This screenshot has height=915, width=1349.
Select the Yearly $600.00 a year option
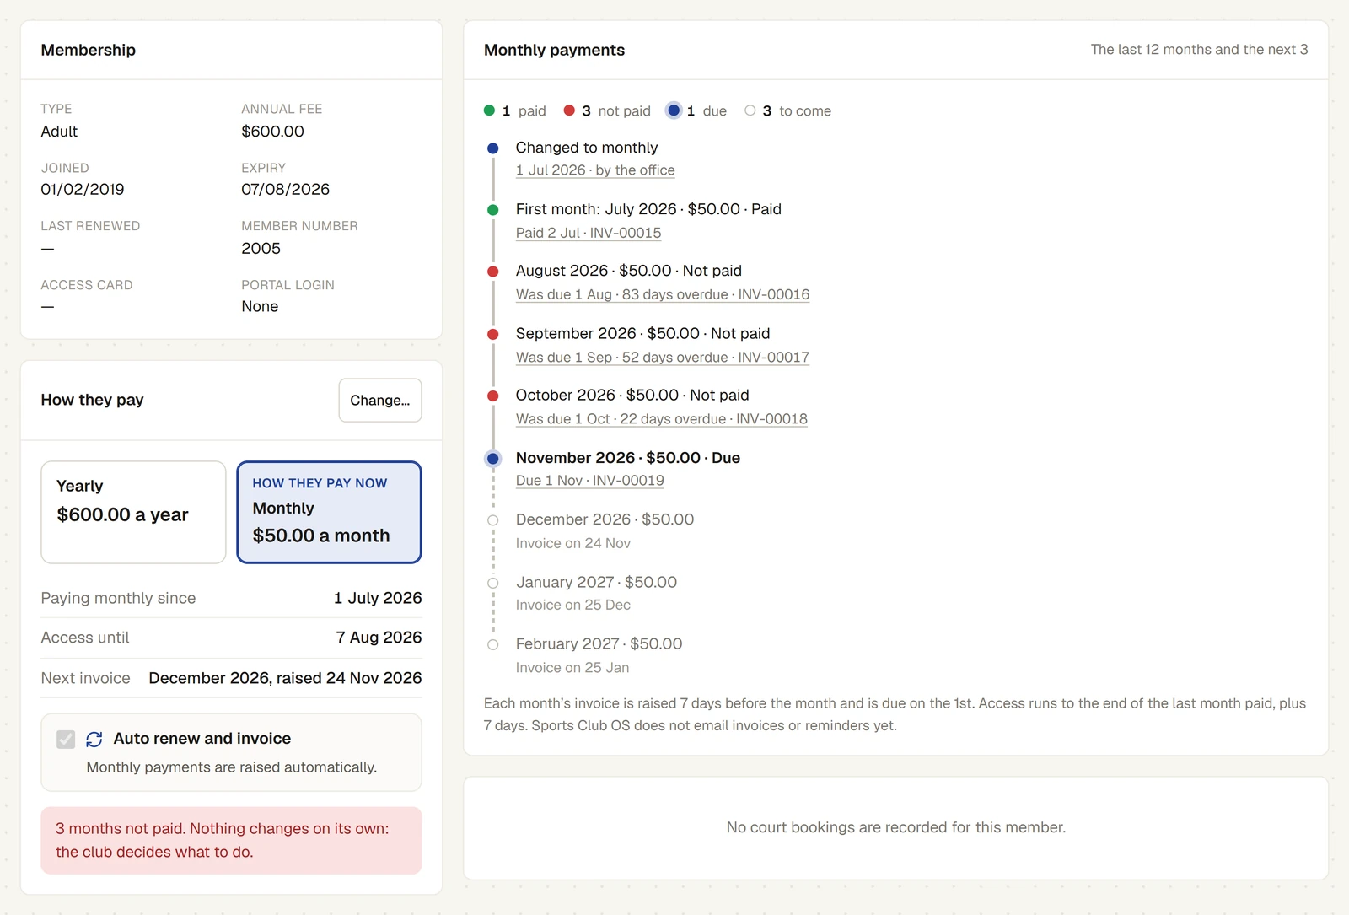[x=133, y=512]
